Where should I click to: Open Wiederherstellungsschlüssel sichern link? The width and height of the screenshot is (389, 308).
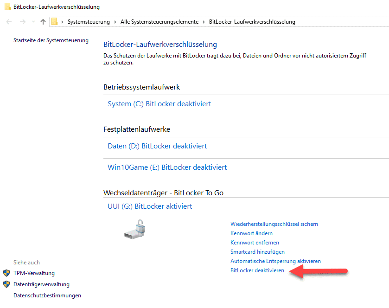[x=274, y=224]
